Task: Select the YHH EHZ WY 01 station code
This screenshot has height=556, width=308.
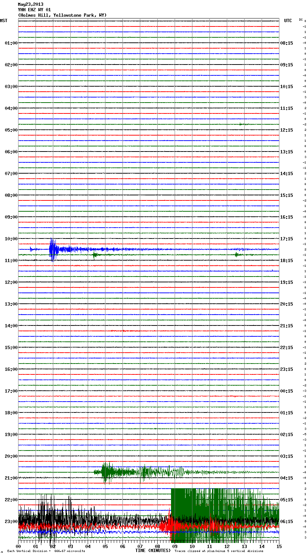Action: click(x=34, y=10)
